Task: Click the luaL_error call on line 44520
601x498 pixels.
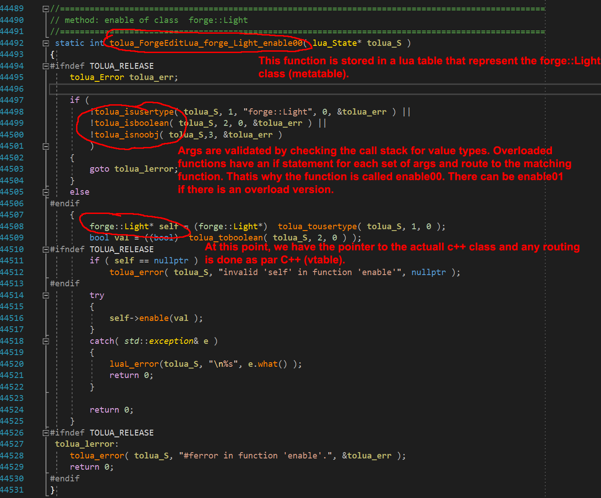Action: 134,364
